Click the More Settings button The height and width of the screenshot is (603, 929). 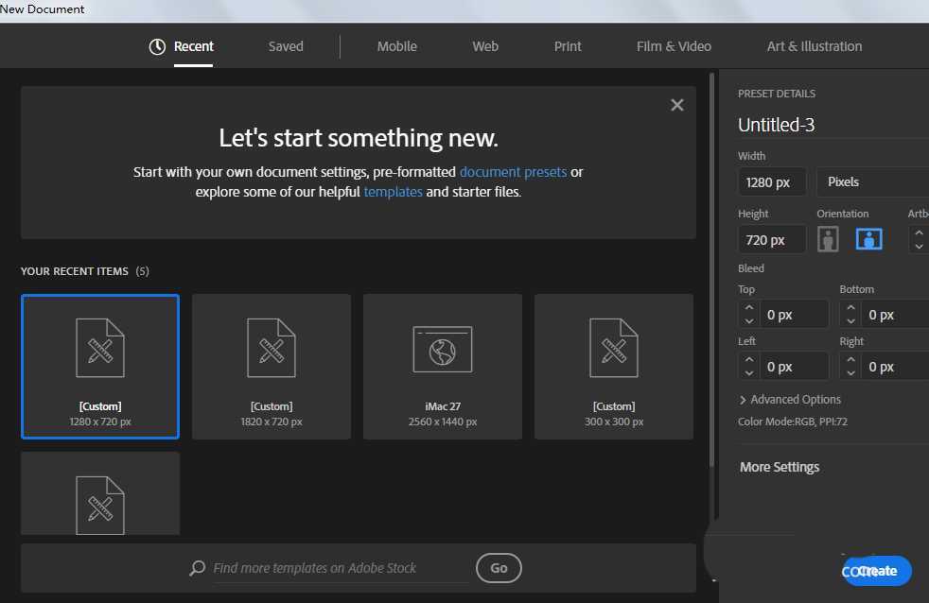(x=780, y=467)
